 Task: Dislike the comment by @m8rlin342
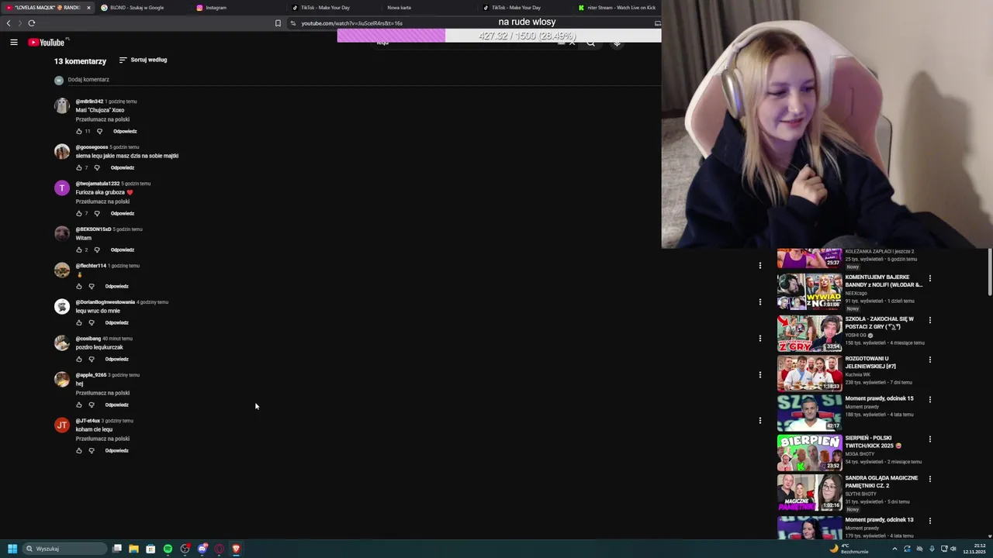(99, 131)
